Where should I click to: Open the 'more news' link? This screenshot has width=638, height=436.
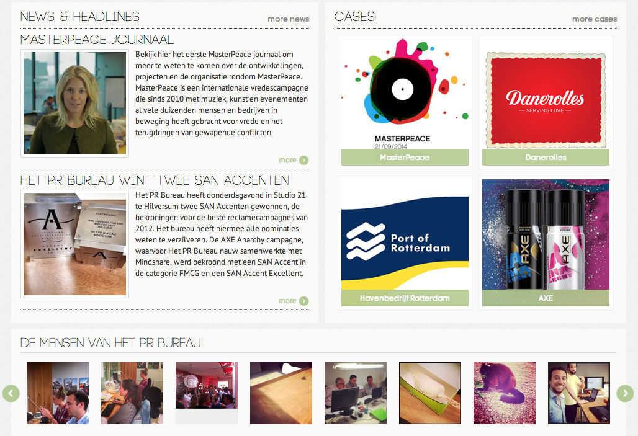[288, 19]
